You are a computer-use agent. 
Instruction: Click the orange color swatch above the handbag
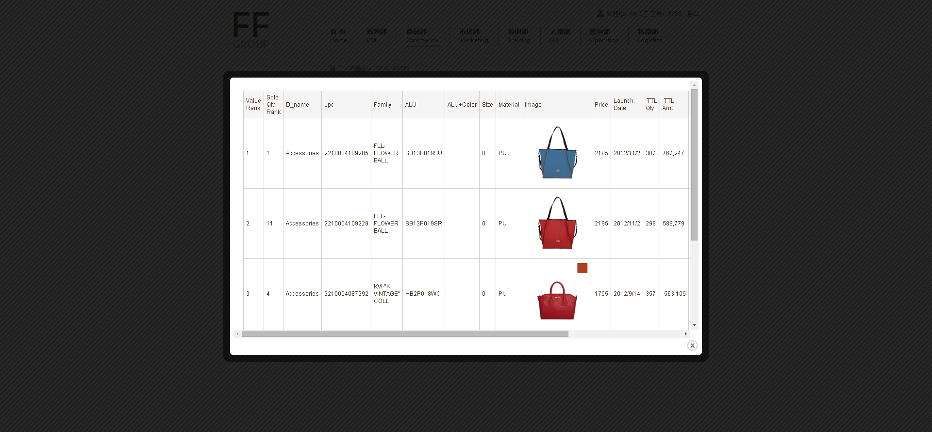click(x=582, y=268)
